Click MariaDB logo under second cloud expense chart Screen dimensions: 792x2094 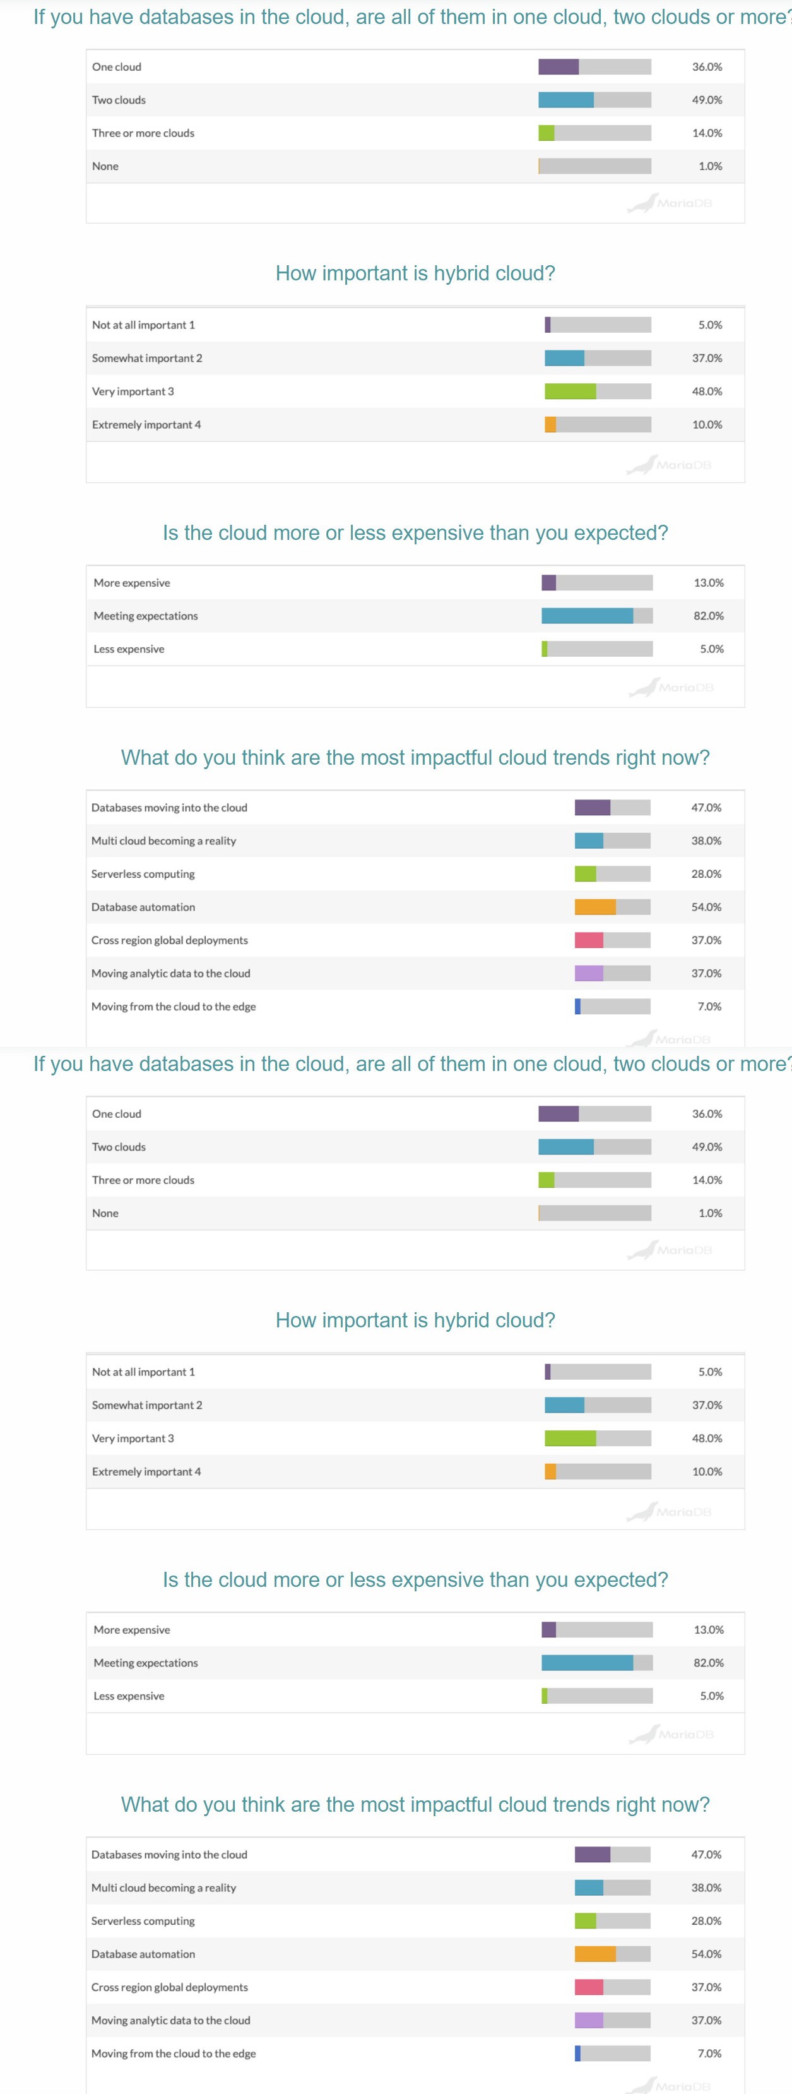click(671, 1735)
